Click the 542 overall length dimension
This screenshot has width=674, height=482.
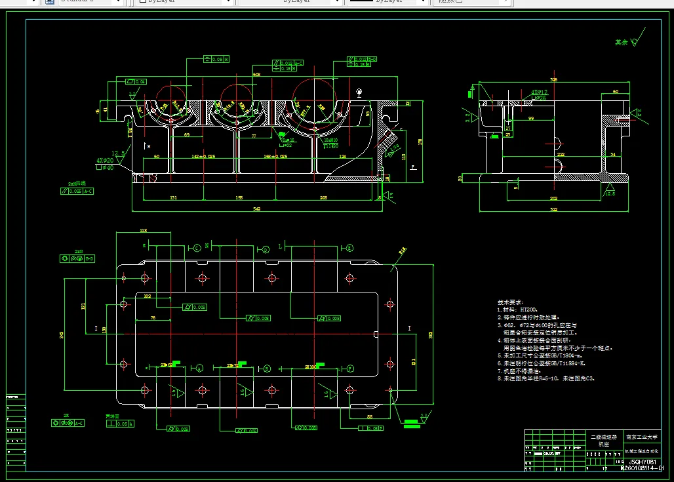pos(256,209)
